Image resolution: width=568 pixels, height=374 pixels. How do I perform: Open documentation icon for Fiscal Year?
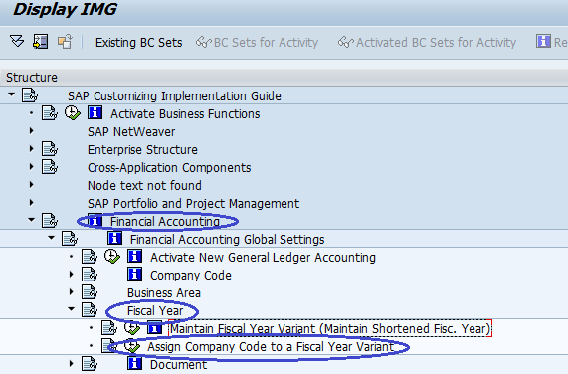(90, 310)
